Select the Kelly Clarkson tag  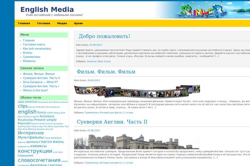[x=25, y=117]
